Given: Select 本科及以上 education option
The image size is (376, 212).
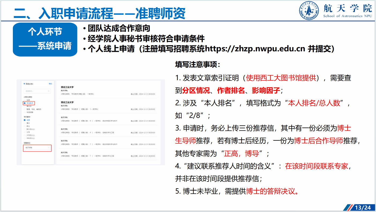Looking at the screenshot, I should point(25,138).
